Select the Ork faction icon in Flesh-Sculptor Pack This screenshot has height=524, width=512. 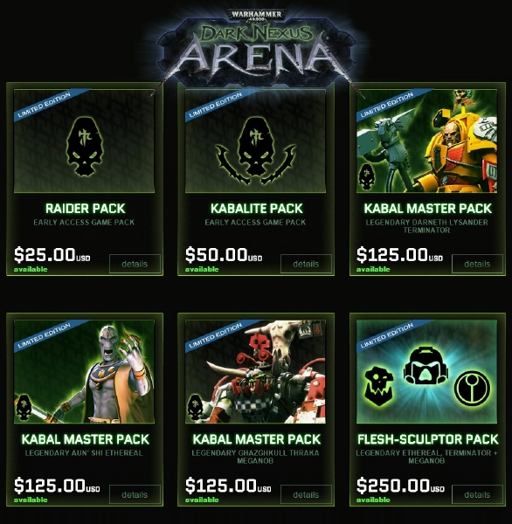[378, 386]
